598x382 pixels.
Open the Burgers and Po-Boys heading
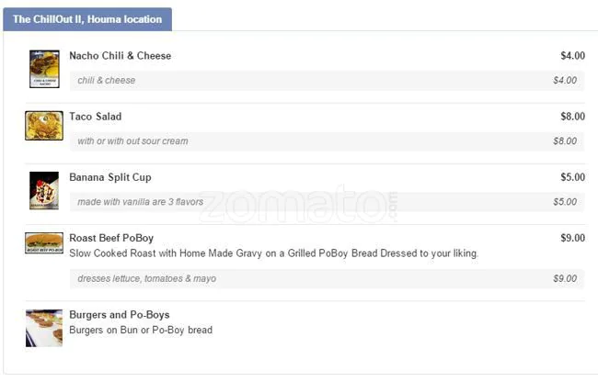click(x=119, y=315)
